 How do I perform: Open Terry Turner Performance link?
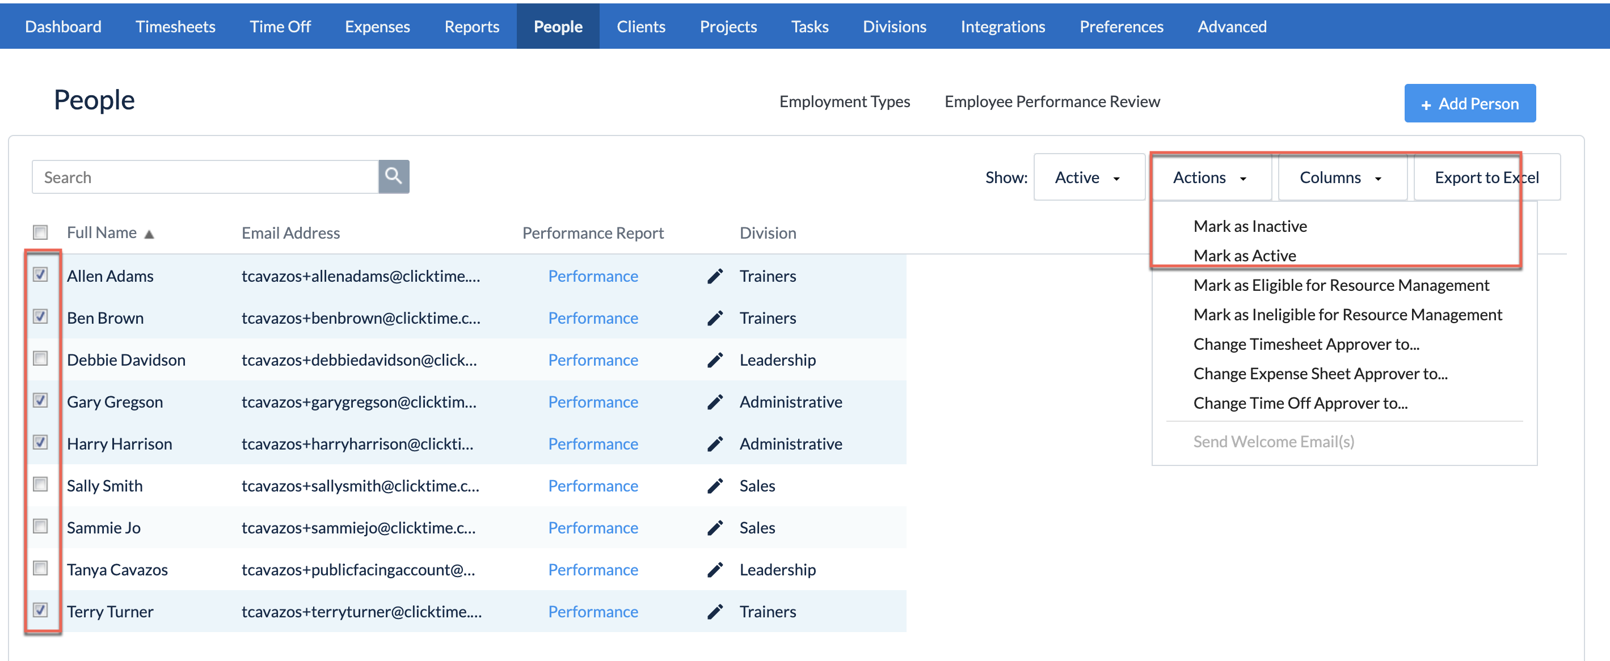click(x=593, y=611)
